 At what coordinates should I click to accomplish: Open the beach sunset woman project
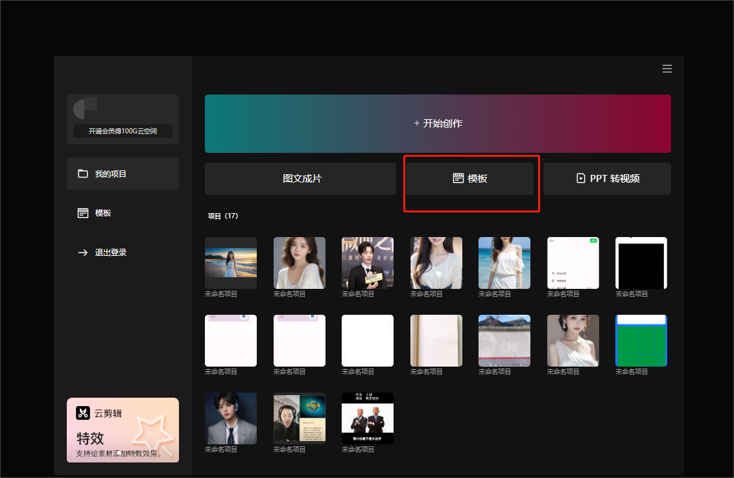click(x=231, y=263)
